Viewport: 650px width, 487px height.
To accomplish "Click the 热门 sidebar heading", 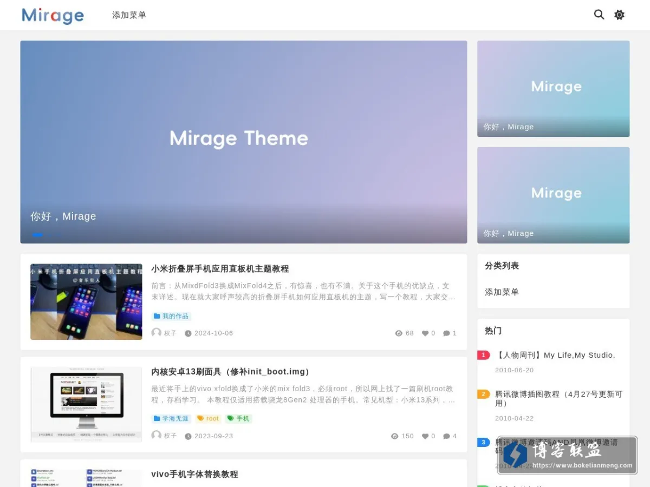I will click(x=493, y=331).
